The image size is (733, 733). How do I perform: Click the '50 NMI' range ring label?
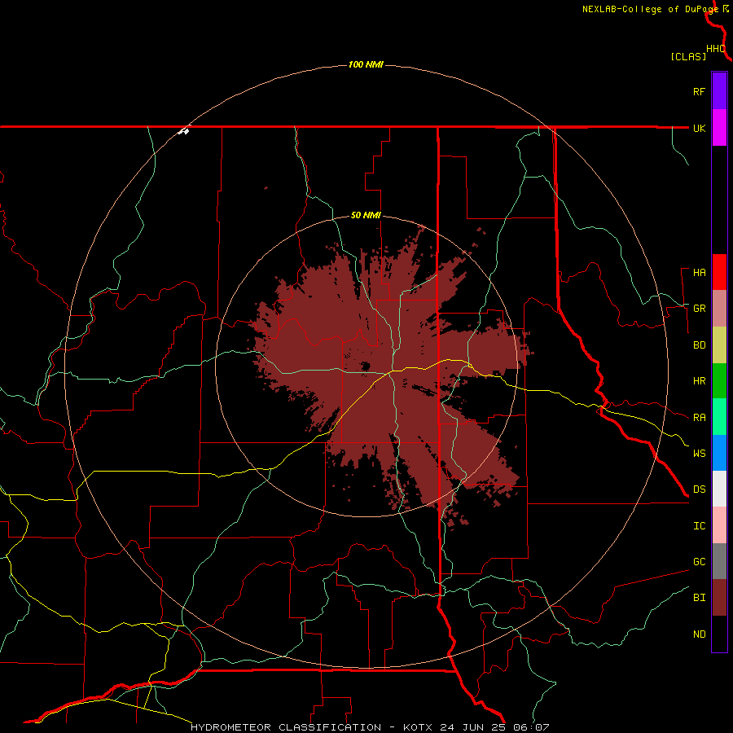pos(366,216)
